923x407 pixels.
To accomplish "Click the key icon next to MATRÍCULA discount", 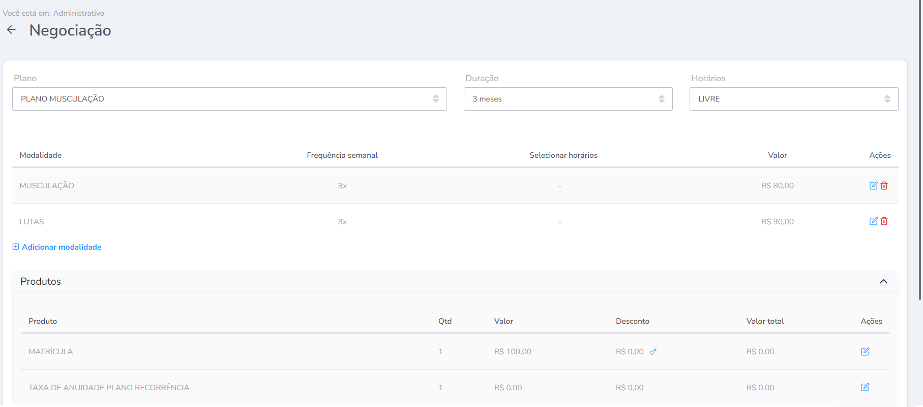I will [x=653, y=352].
